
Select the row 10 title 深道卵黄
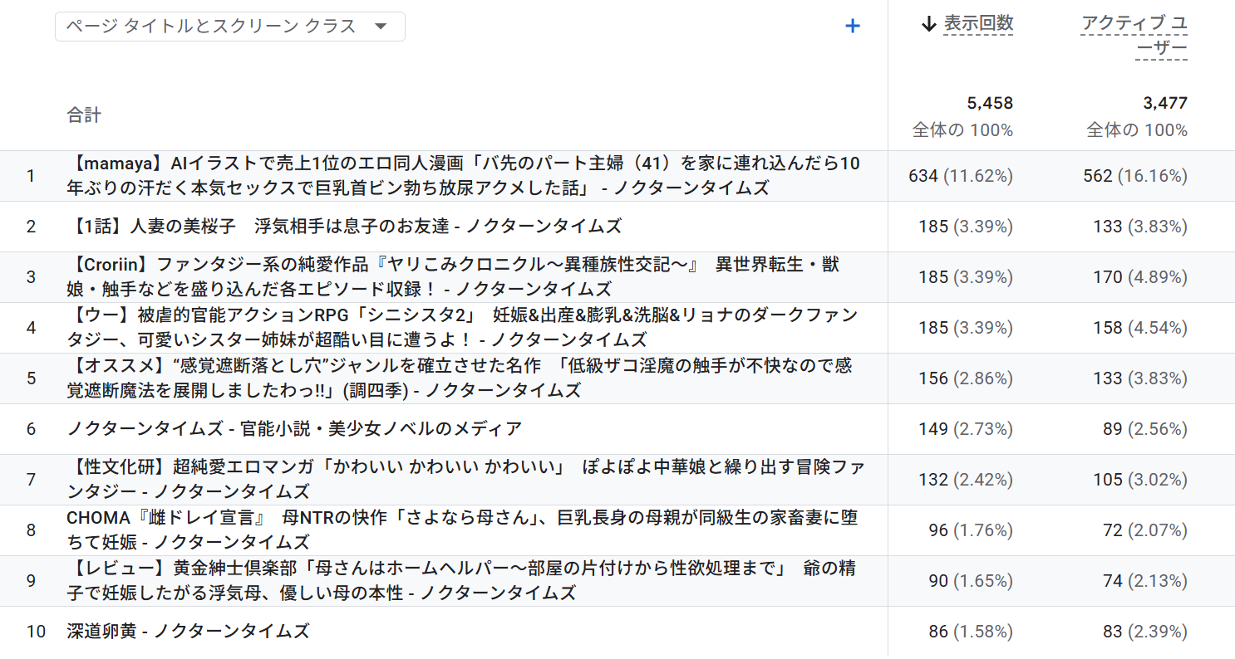188,632
